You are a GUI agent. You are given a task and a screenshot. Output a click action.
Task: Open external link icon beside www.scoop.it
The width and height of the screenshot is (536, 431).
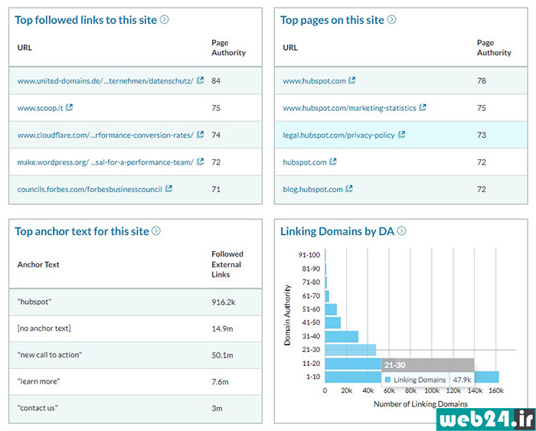[x=69, y=107]
